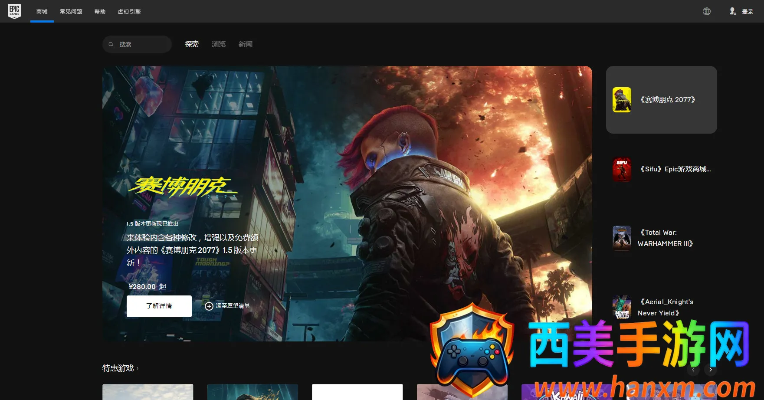Click the right carousel arrow
This screenshot has width=764, height=400.
coord(711,370)
